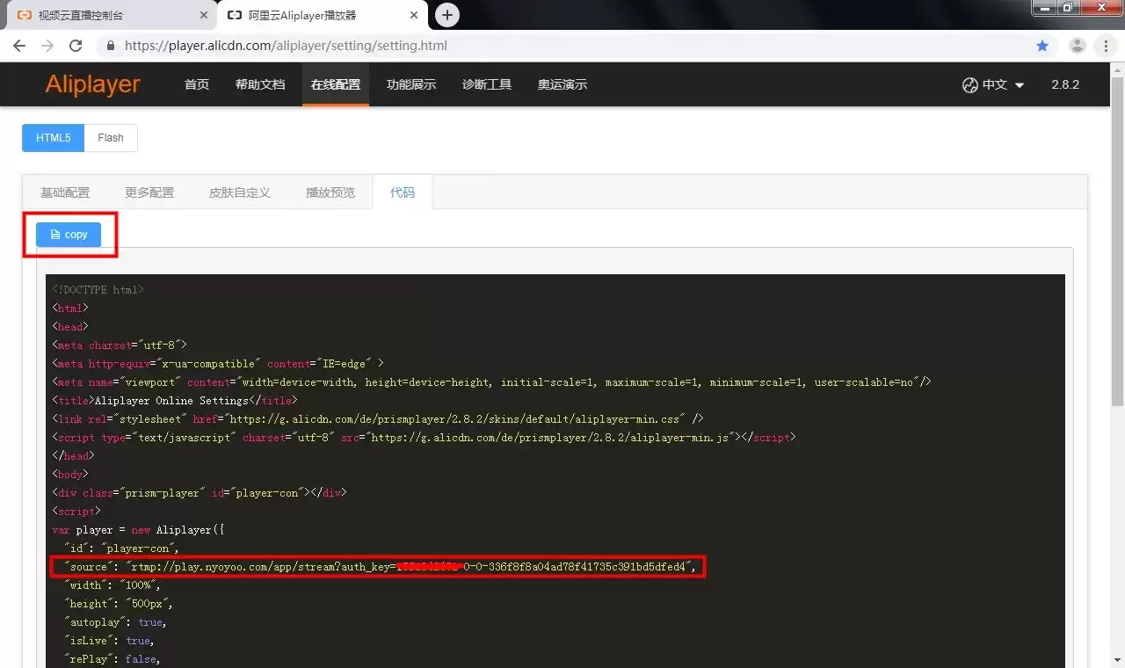Open the 基础配置 tab
The width and height of the screenshot is (1125, 668).
tap(65, 192)
